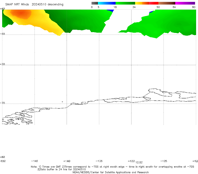Click the latitude label '-80'
Screen dimensions: 198x174
pos(2,157)
